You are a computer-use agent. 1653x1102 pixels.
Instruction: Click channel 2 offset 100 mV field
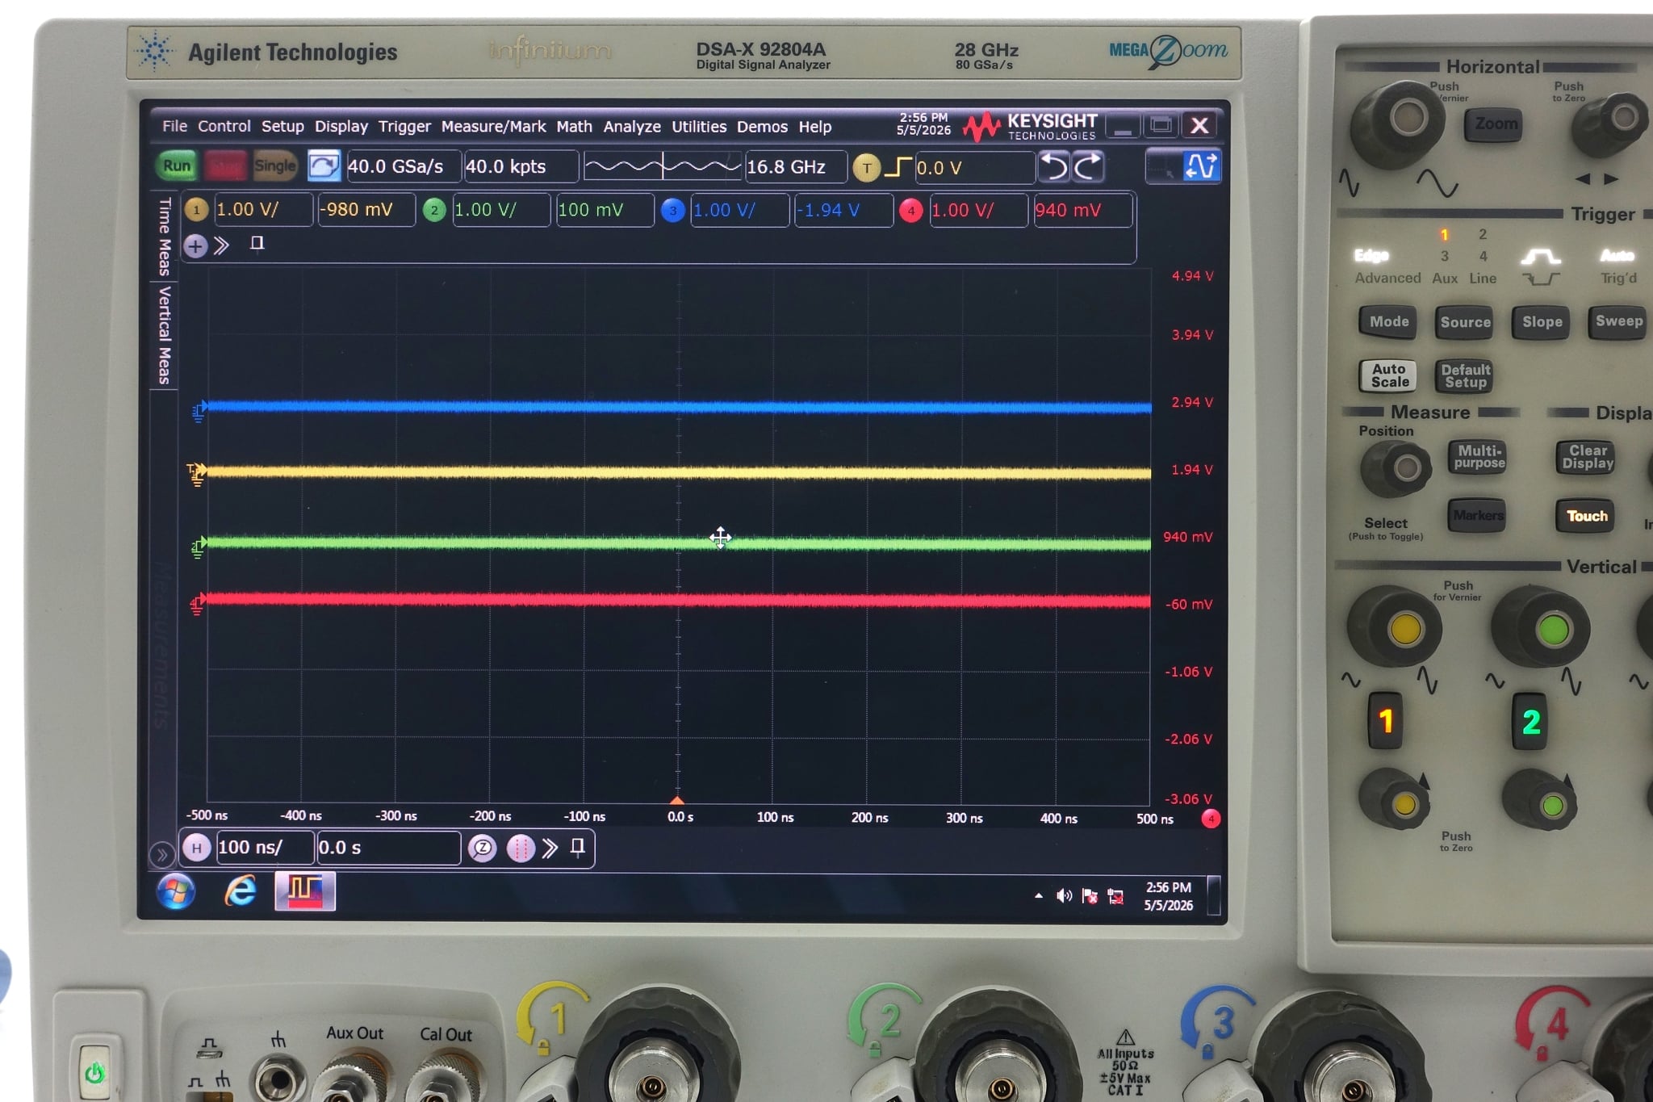605,210
